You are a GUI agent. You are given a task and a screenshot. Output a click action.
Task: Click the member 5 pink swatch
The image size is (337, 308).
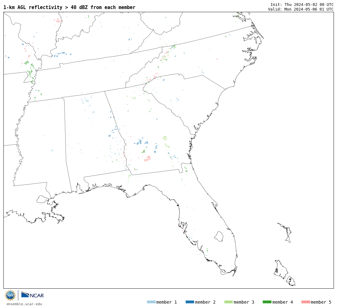[x=305, y=302]
